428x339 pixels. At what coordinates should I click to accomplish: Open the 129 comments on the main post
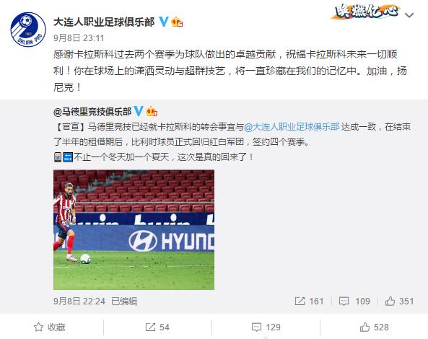266,327
